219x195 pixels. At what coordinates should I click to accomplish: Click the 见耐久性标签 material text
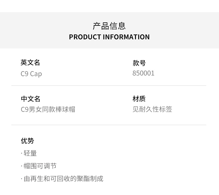(152, 109)
